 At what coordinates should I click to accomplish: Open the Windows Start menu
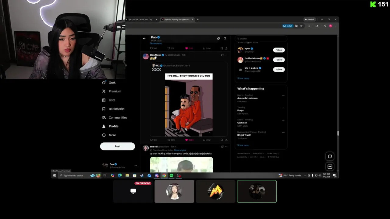[x=54, y=176]
